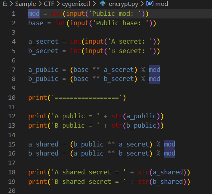
Task: Click the Python file icon in breadcrumb
Action: point(103,4)
